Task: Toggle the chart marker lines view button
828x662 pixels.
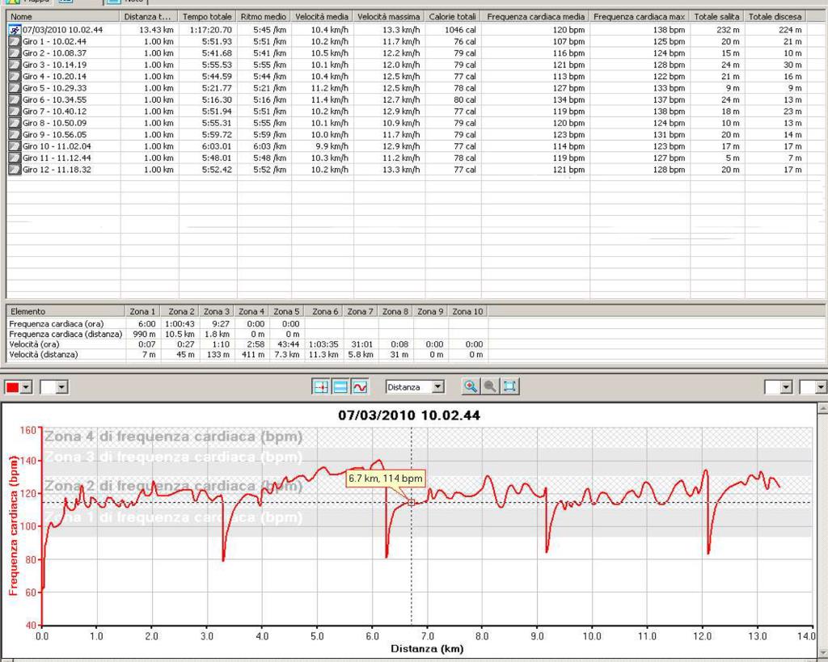Action: (321, 387)
